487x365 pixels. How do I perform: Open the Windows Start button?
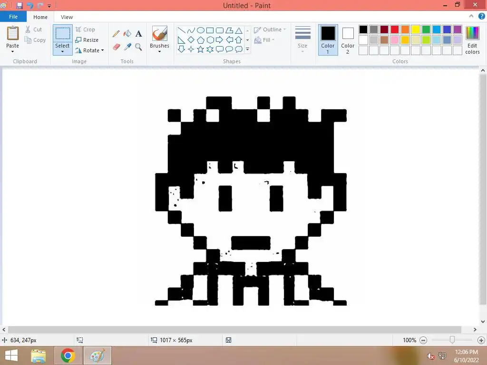click(11, 355)
